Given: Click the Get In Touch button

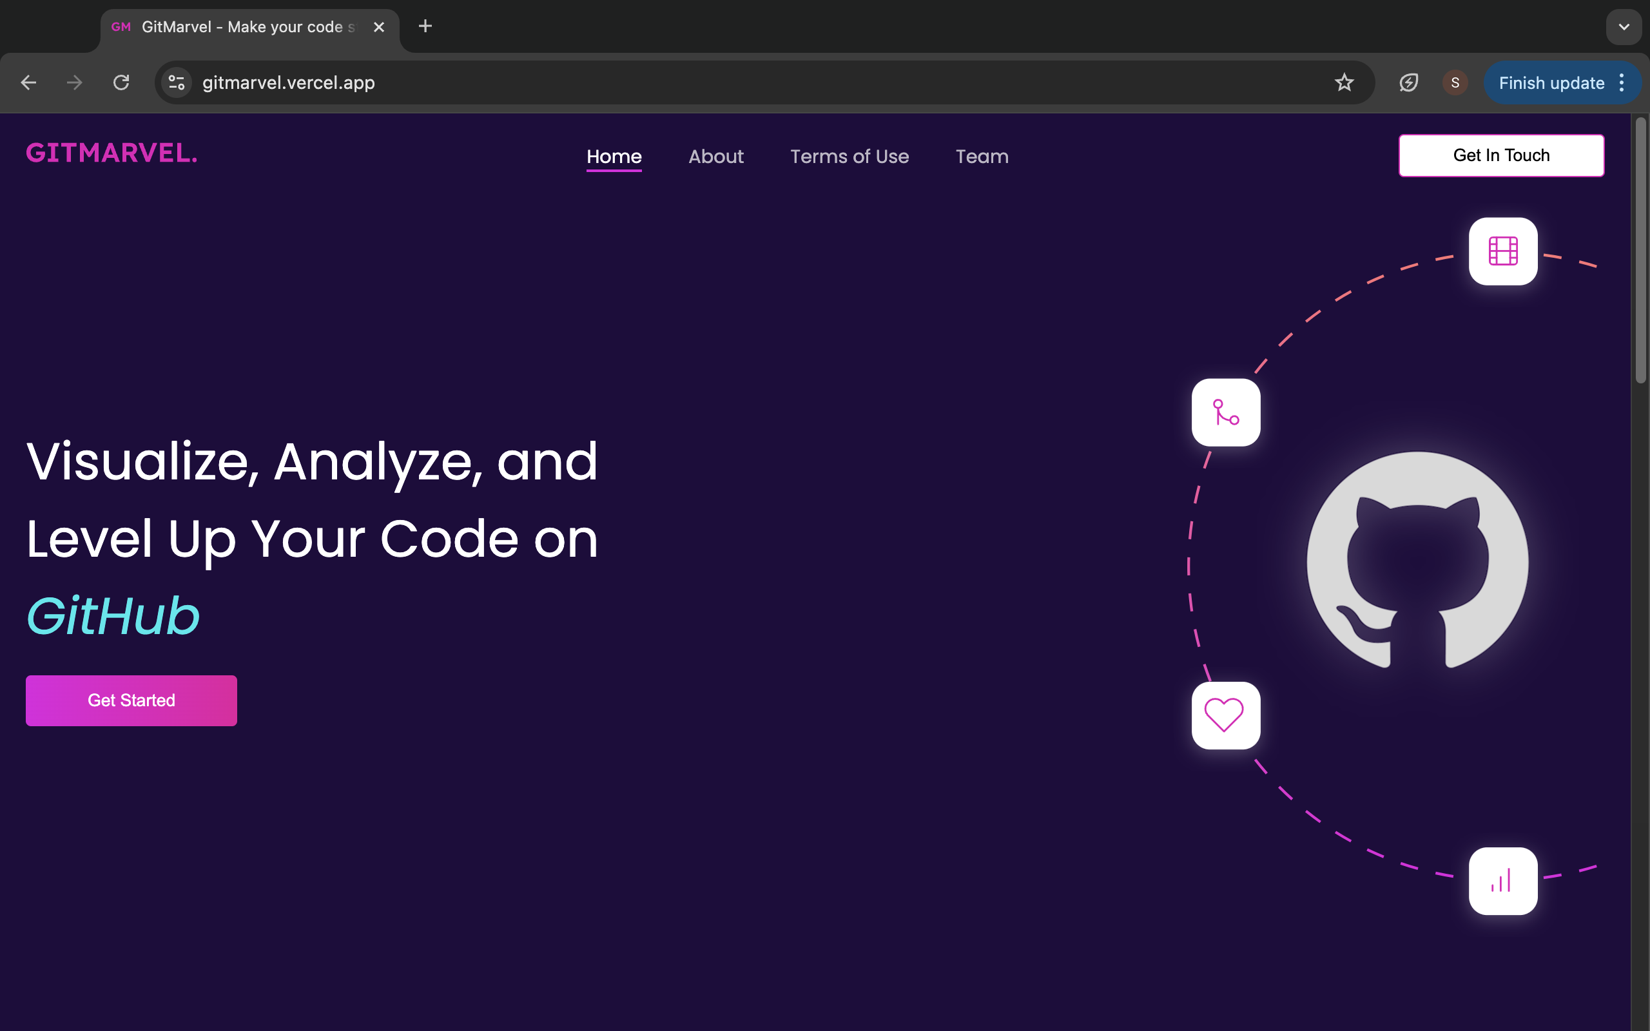Looking at the screenshot, I should [x=1500, y=155].
